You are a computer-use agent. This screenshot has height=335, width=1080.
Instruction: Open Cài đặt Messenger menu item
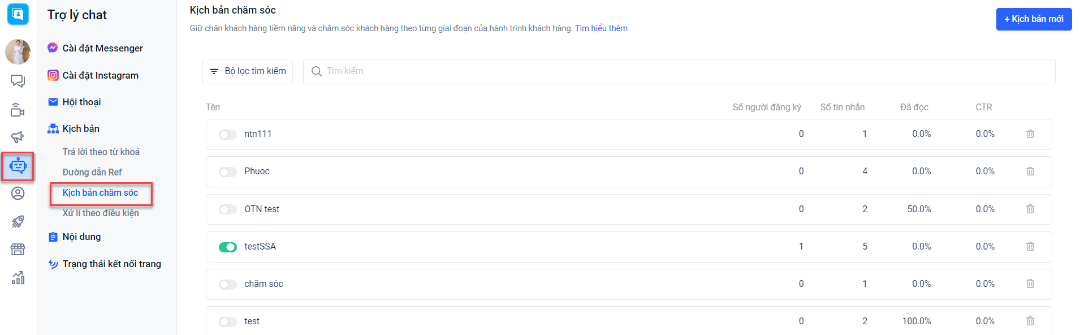pos(102,49)
